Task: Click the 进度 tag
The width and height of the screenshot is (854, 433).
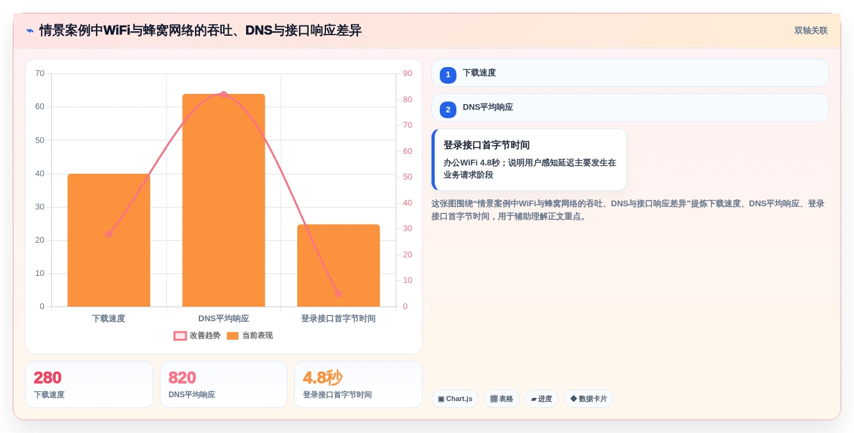Action: 541,399
